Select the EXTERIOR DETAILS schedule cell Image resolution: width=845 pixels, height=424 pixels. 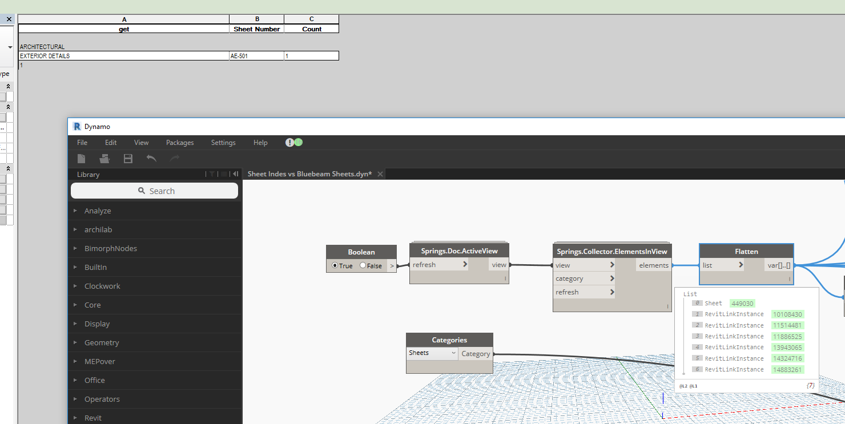(x=124, y=56)
